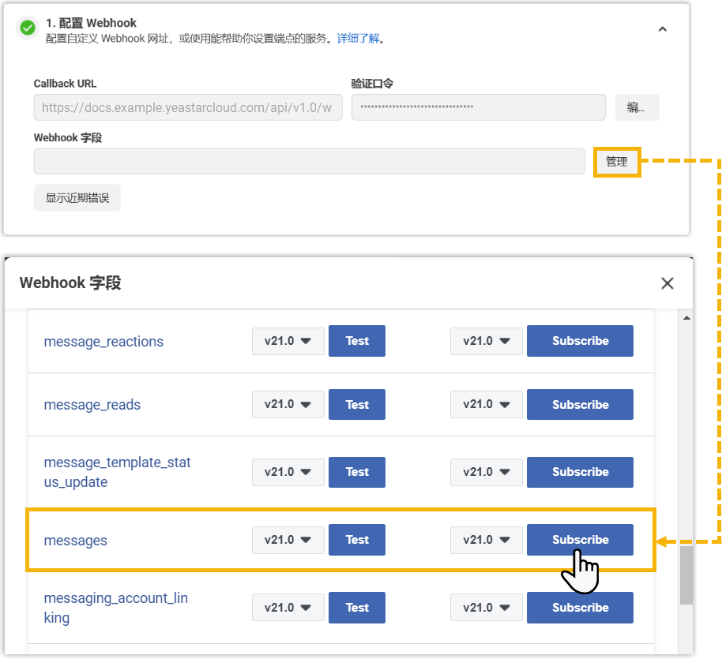Image resolution: width=722 pixels, height=659 pixels.
Task: Click the 验证口令 token field
Action: click(x=479, y=107)
